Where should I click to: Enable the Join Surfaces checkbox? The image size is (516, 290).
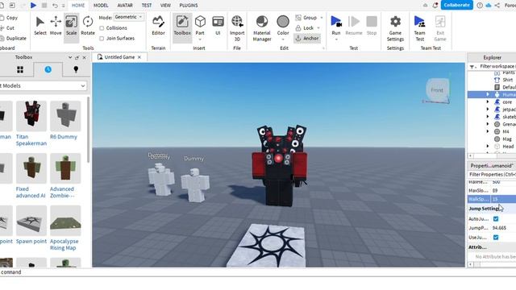[102, 39]
